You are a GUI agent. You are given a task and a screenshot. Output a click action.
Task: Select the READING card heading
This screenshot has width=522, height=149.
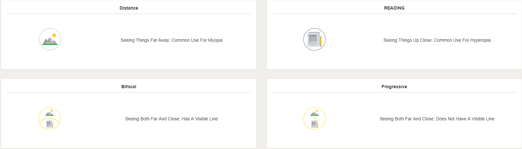(x=394, y=8)
